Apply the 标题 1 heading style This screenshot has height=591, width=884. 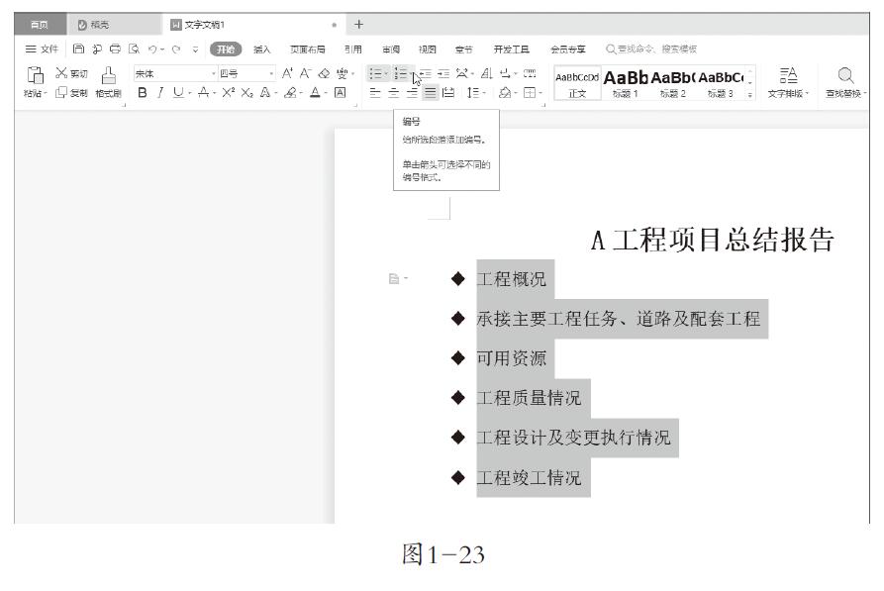click(x=626, y=82)
